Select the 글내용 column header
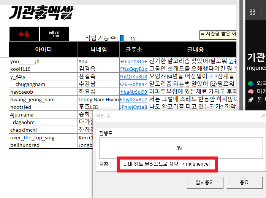 pos(192,49)
